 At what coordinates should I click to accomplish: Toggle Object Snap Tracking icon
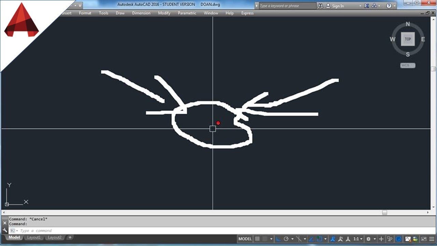311,239
